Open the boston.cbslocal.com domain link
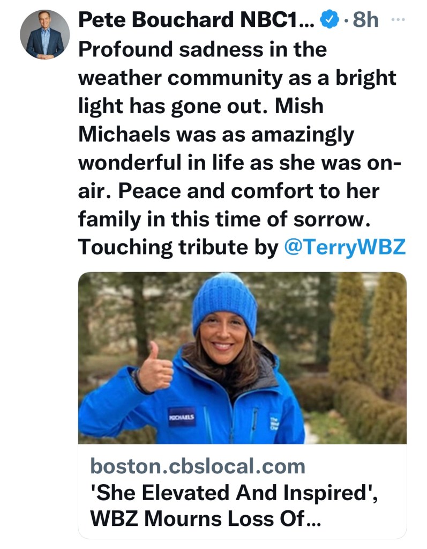Screen dimensions: 427x549 (x=198, y=466)
